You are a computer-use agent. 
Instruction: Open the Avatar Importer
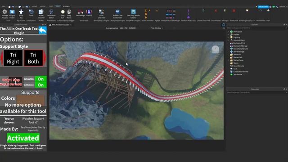coord(41,14)
